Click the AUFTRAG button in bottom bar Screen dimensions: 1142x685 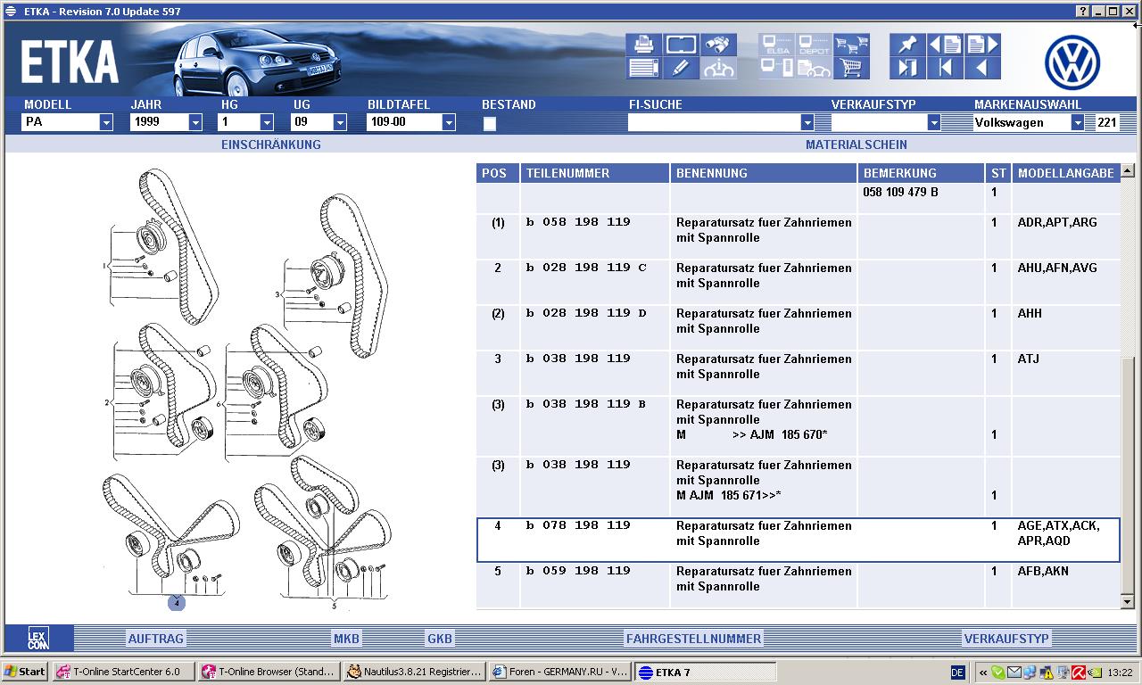[155, 639]
